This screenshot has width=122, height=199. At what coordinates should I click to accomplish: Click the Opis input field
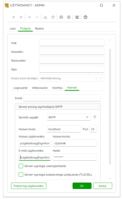pyautogui.click(x=72, y=69)
